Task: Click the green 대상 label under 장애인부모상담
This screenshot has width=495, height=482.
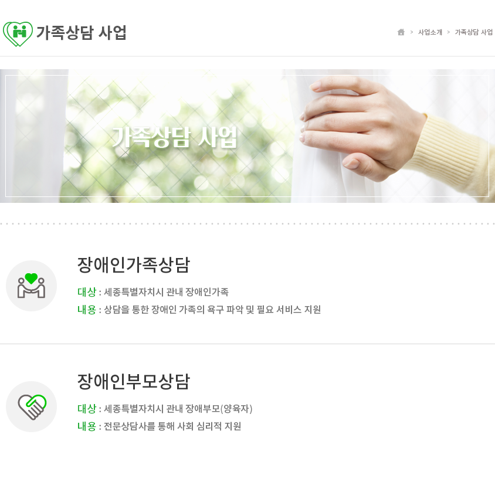Action: 87,409
